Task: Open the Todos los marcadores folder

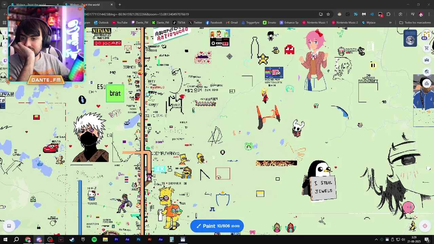Action: (415, 23)
